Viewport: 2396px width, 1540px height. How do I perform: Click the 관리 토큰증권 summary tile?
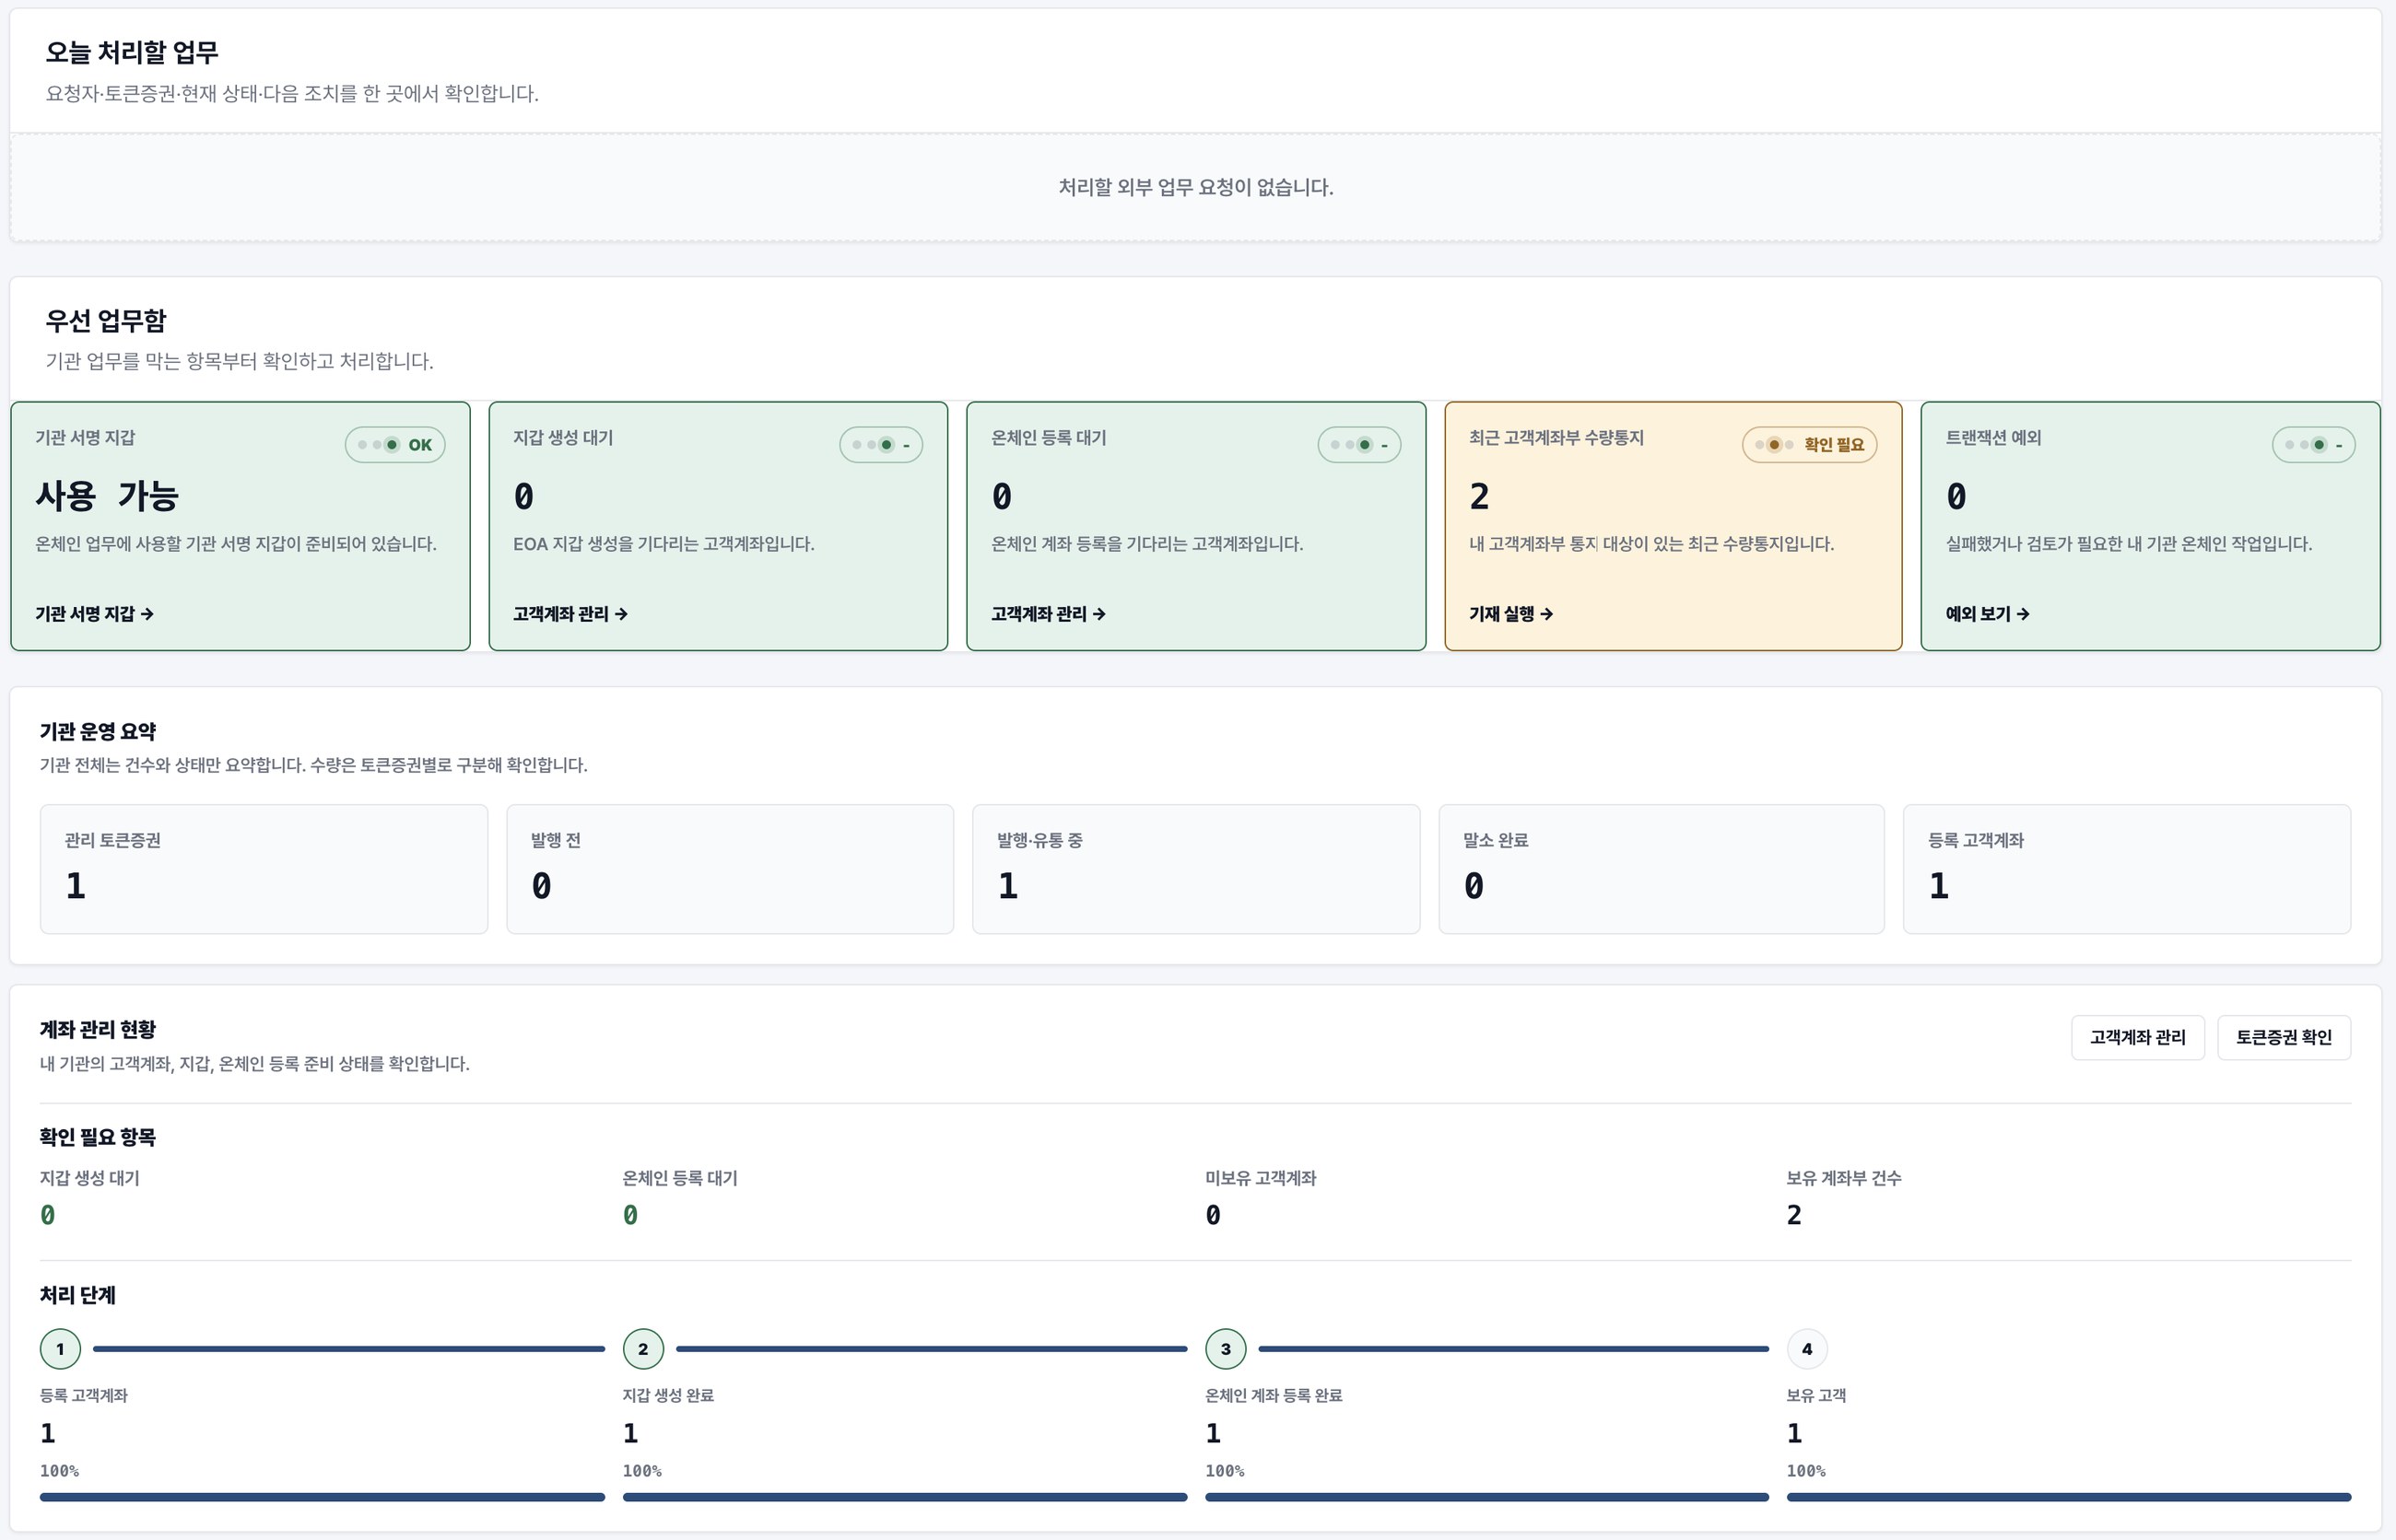point(264,869)
